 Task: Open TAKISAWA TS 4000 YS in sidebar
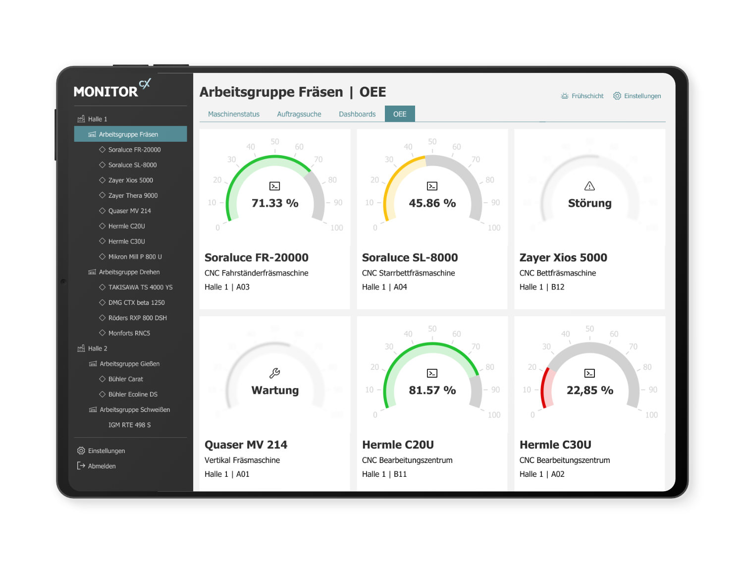tap(140, 287)
